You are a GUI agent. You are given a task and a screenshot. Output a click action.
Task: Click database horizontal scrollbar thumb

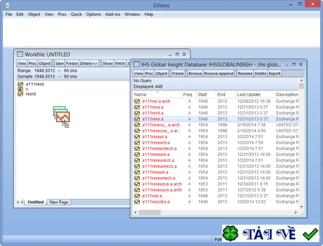tap(149, 212)
